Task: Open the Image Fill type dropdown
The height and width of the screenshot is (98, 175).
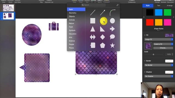Action: tap(159, 39)
